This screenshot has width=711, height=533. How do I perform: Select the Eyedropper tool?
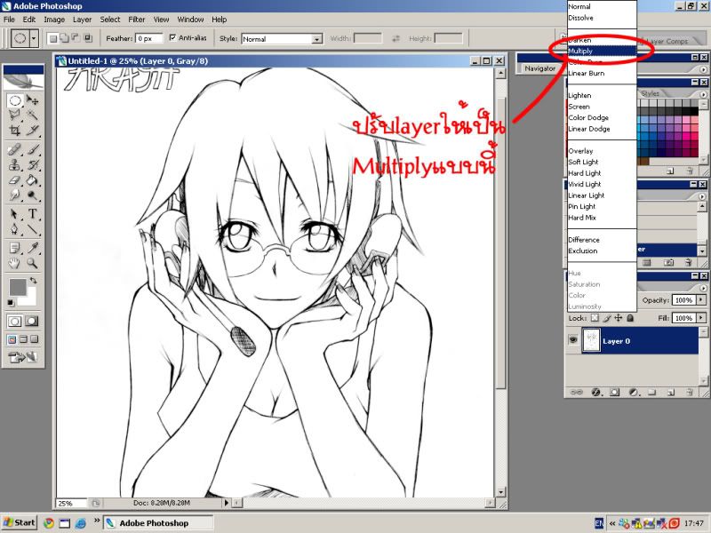[x=32, y=248]
